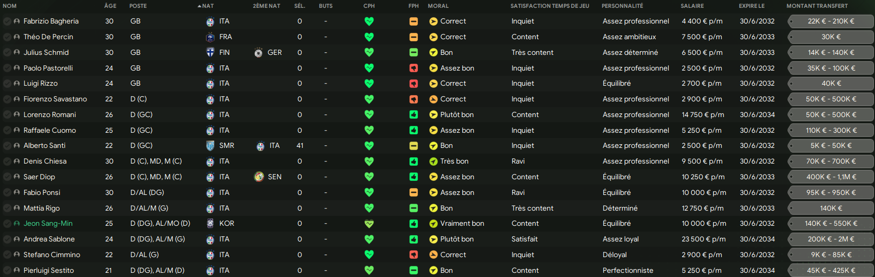Click Saer Diop's Senegal second nationality badge
This screenshot has width=875, height=277.
point(259,177)
